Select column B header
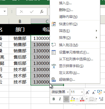 [x=20, y=21]
